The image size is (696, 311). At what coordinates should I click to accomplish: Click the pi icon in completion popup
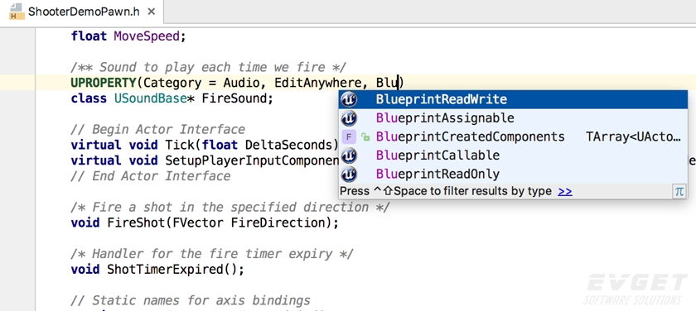pyautogui.click(x=679, y=191)
